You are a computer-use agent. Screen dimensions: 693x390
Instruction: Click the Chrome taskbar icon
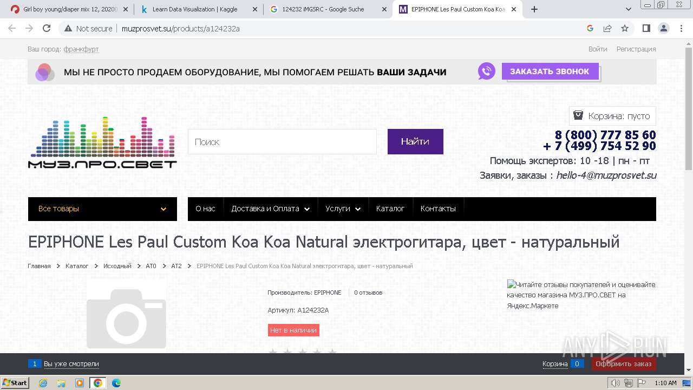click(98, 383)
